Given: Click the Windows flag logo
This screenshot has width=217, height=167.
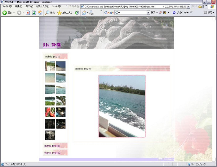Looking at the screenshot, I should coord(212,6).
